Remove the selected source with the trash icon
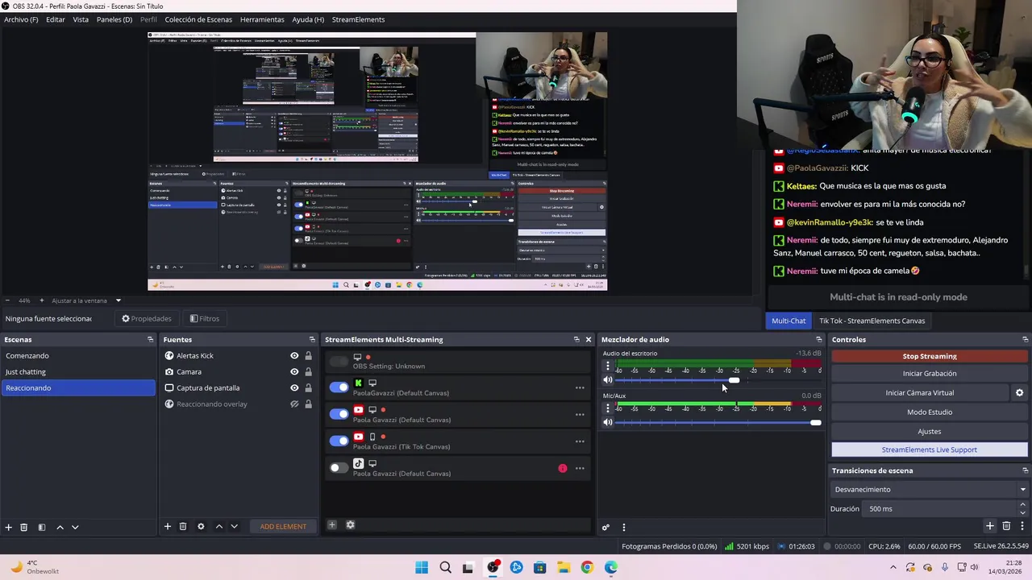This screenshot has width=1032, height=580. point(183,526)
